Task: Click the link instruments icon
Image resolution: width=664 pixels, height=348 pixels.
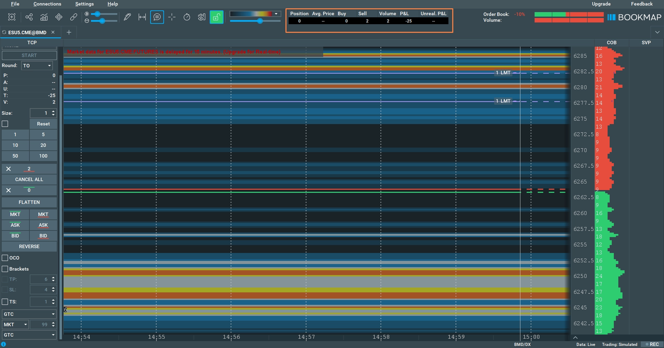Action: click(73, 17)
